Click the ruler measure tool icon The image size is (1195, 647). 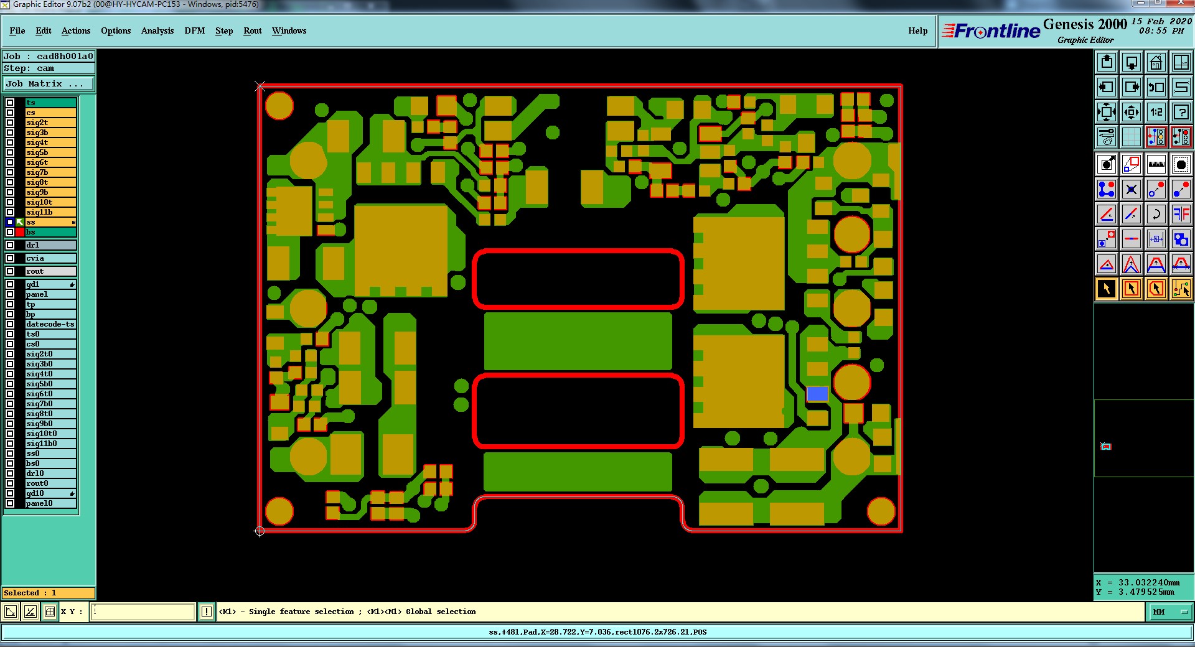pos(1156,164)
